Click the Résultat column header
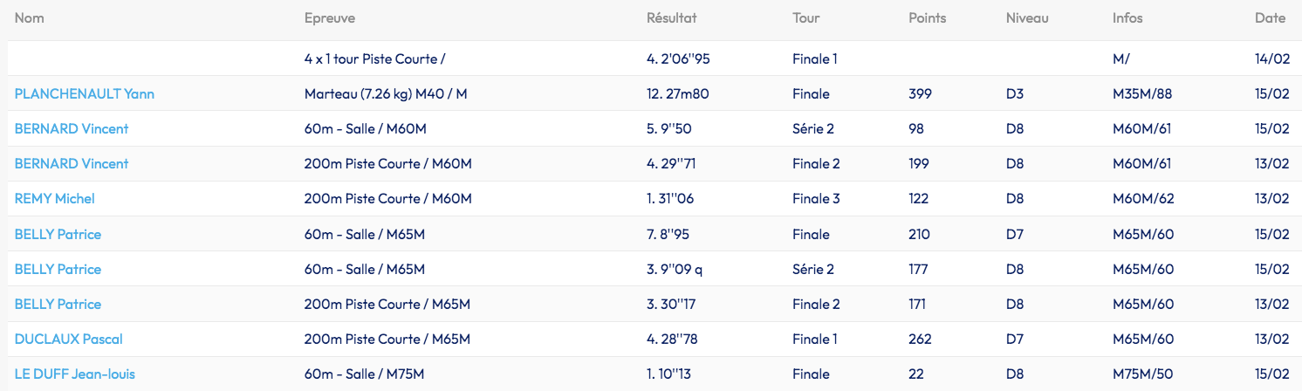Screen dimensions: 1302x391 671,18
